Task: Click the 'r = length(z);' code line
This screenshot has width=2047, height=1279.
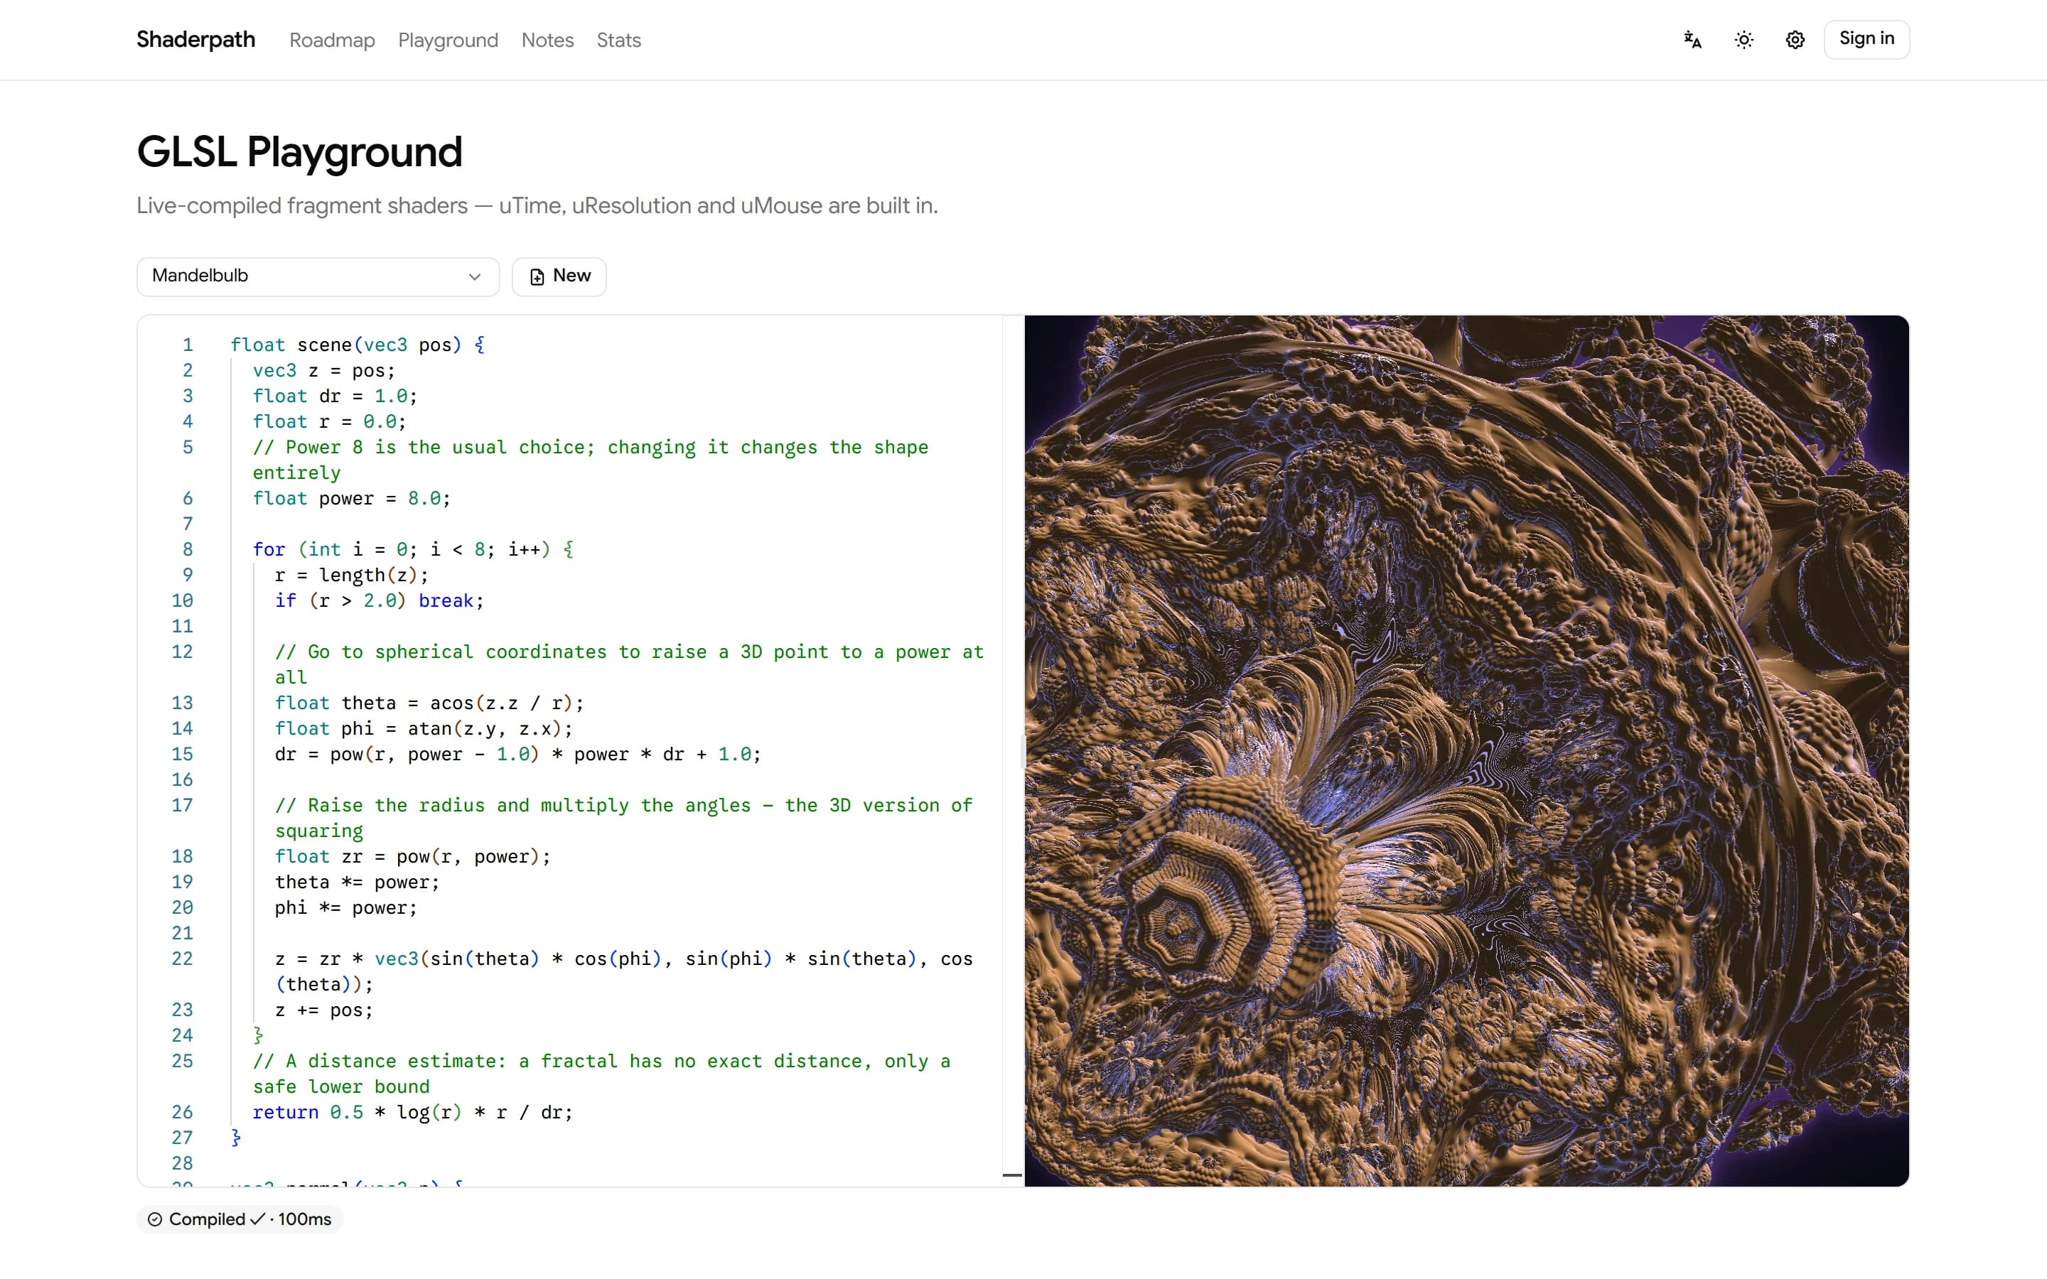Action: (x=352, y=576)
